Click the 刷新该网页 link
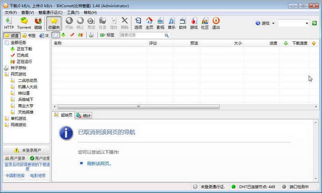 (x=99, y=164)
